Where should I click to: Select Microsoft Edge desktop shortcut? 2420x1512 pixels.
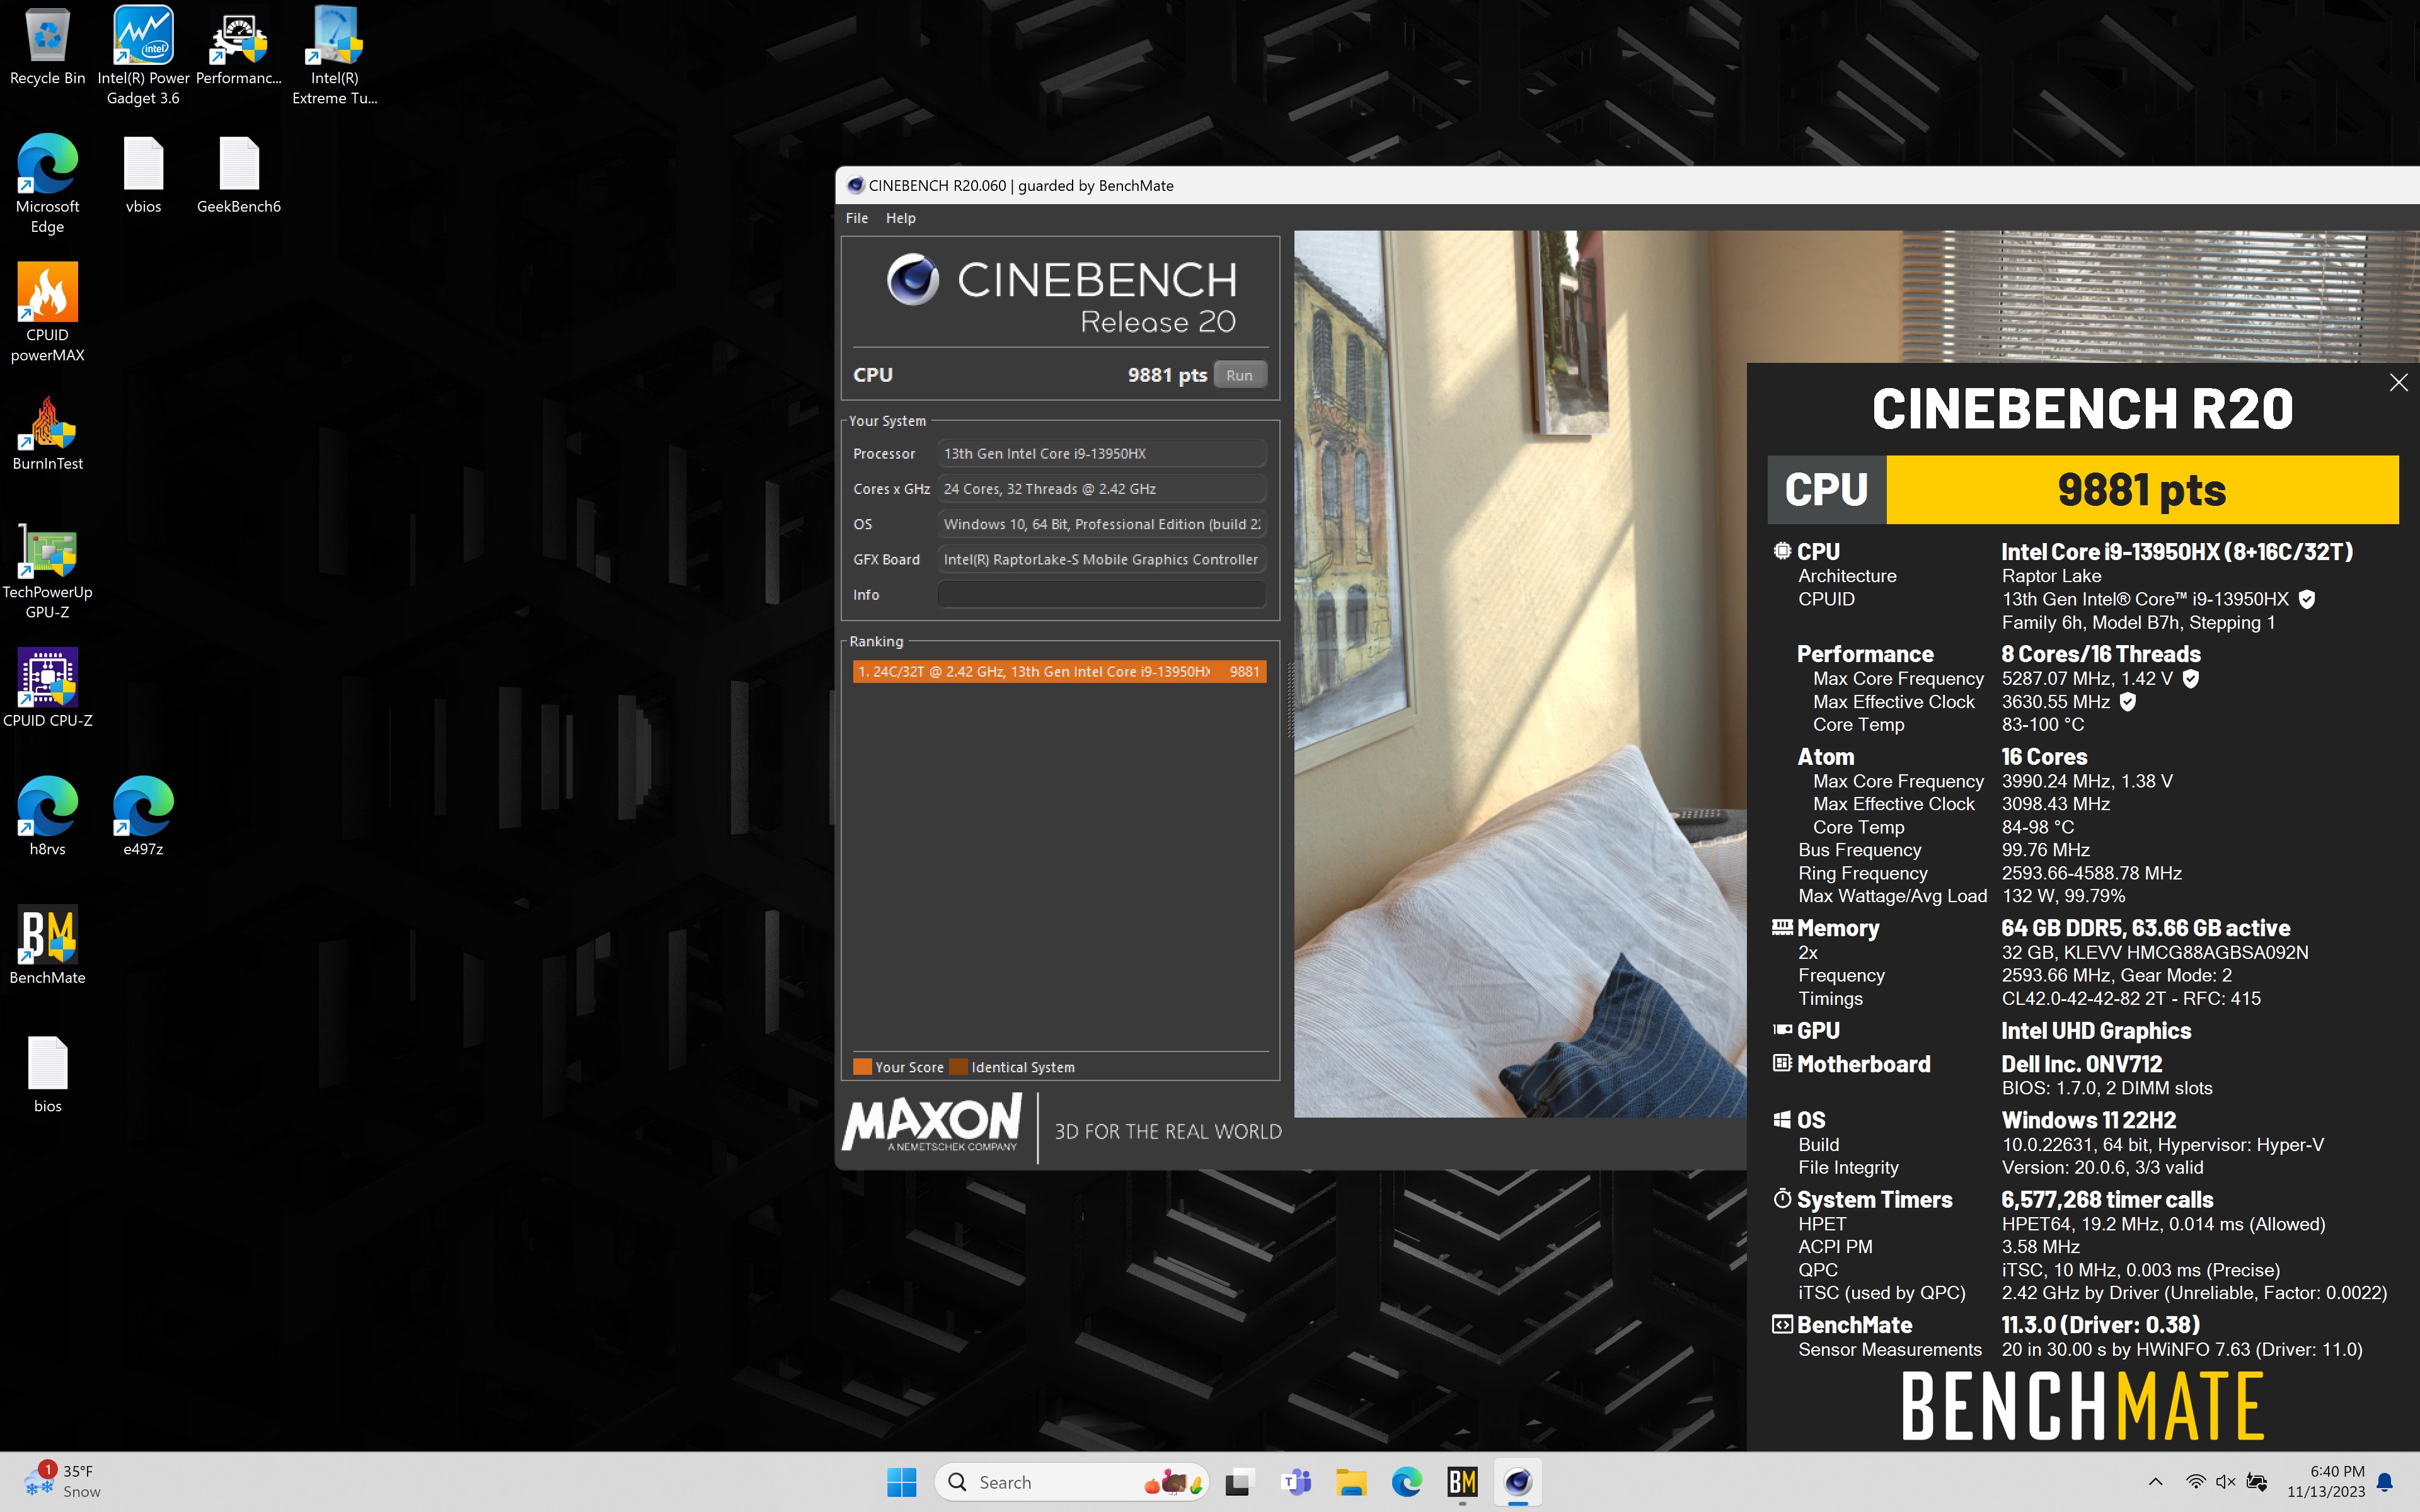coord(47,183)
